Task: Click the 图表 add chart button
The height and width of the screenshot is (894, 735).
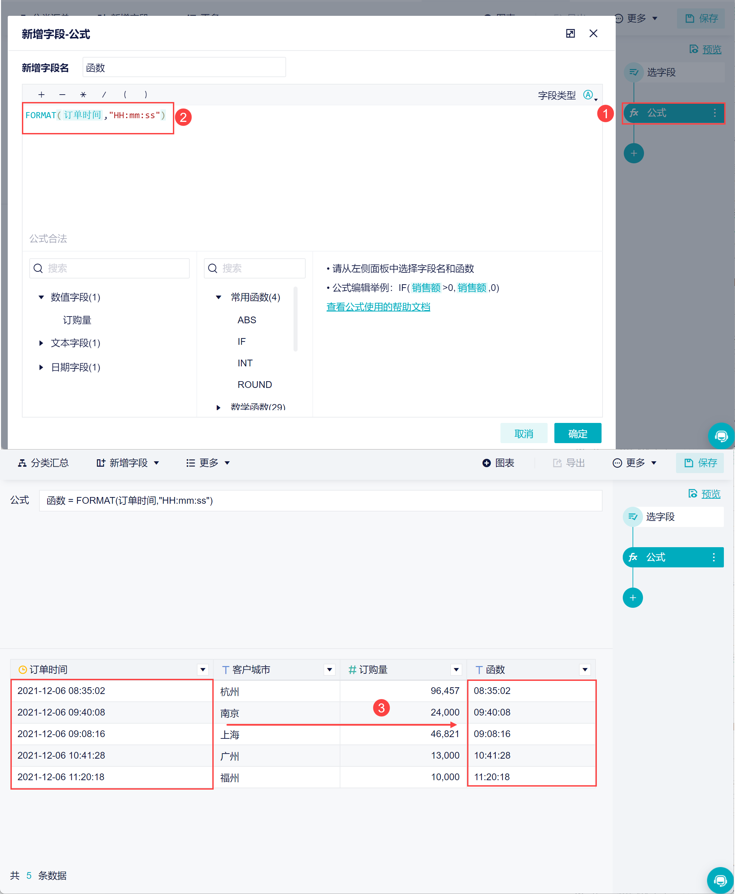Action: coord(498,463)
